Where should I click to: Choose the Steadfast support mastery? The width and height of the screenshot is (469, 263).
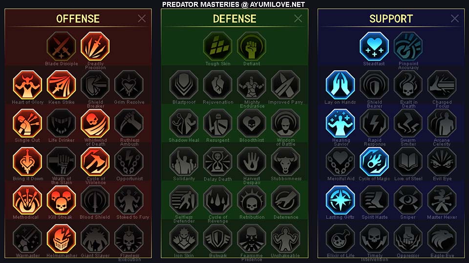pos(374,47)
